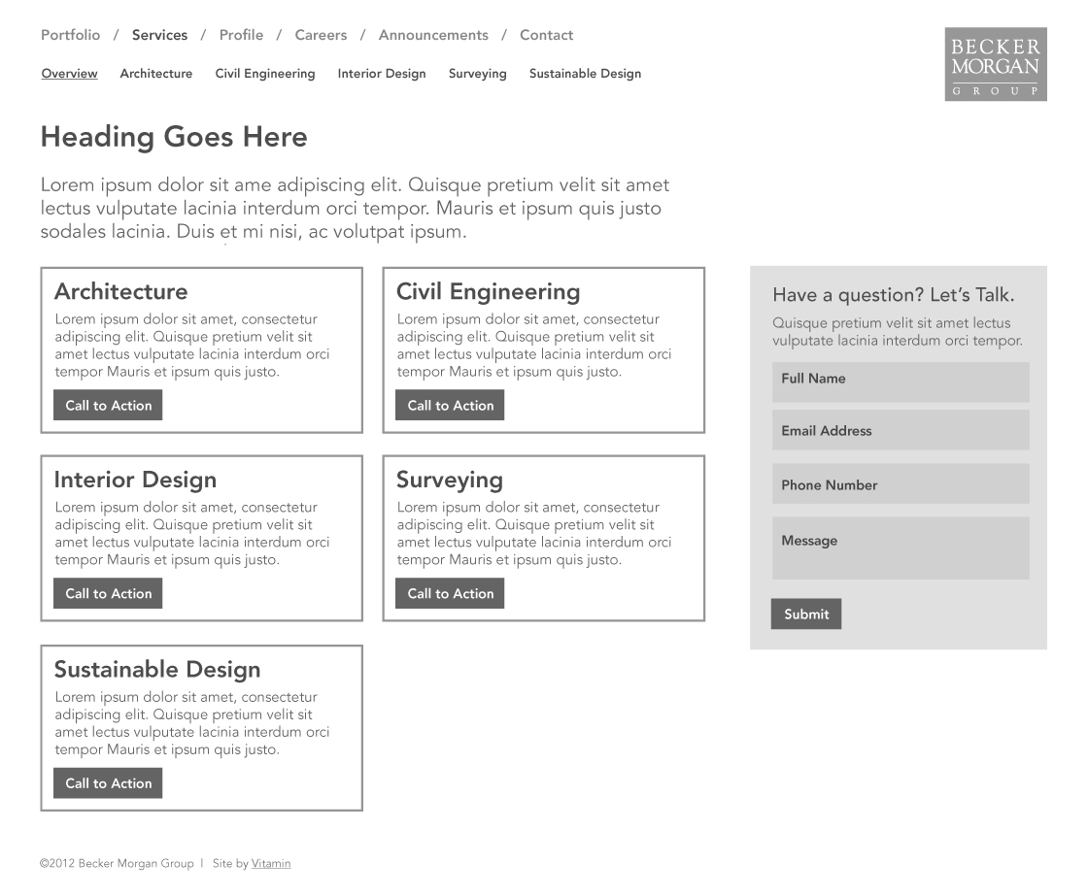This screenshot has height=896, width=1088.
Task: Switch to the Civil Engineering sub-tab
Action: [265, 74]
